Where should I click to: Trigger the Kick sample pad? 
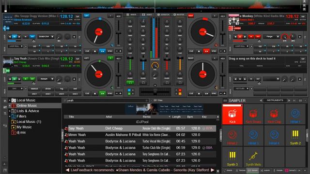(232, 115)
